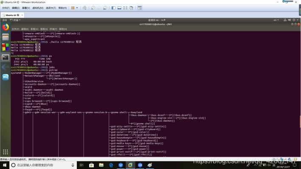Click the enter full screen icon
This screenshot has height=169, width=301.
pos(125,8)
